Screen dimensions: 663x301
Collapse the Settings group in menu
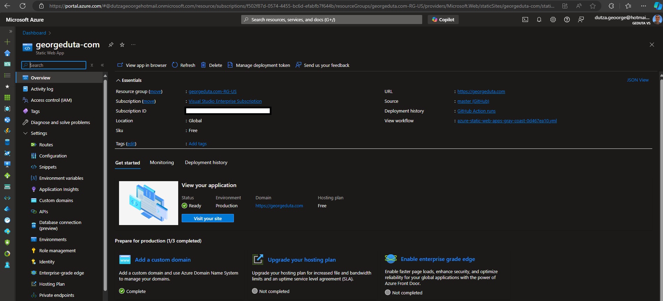point(25,133)
